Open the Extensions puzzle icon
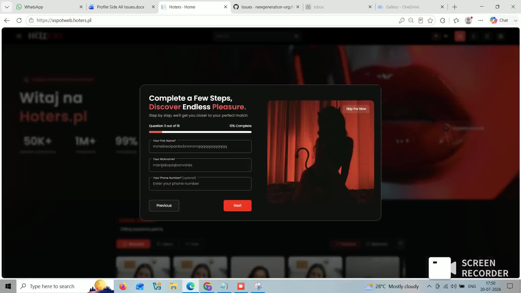521x293 pixels. 443,20
